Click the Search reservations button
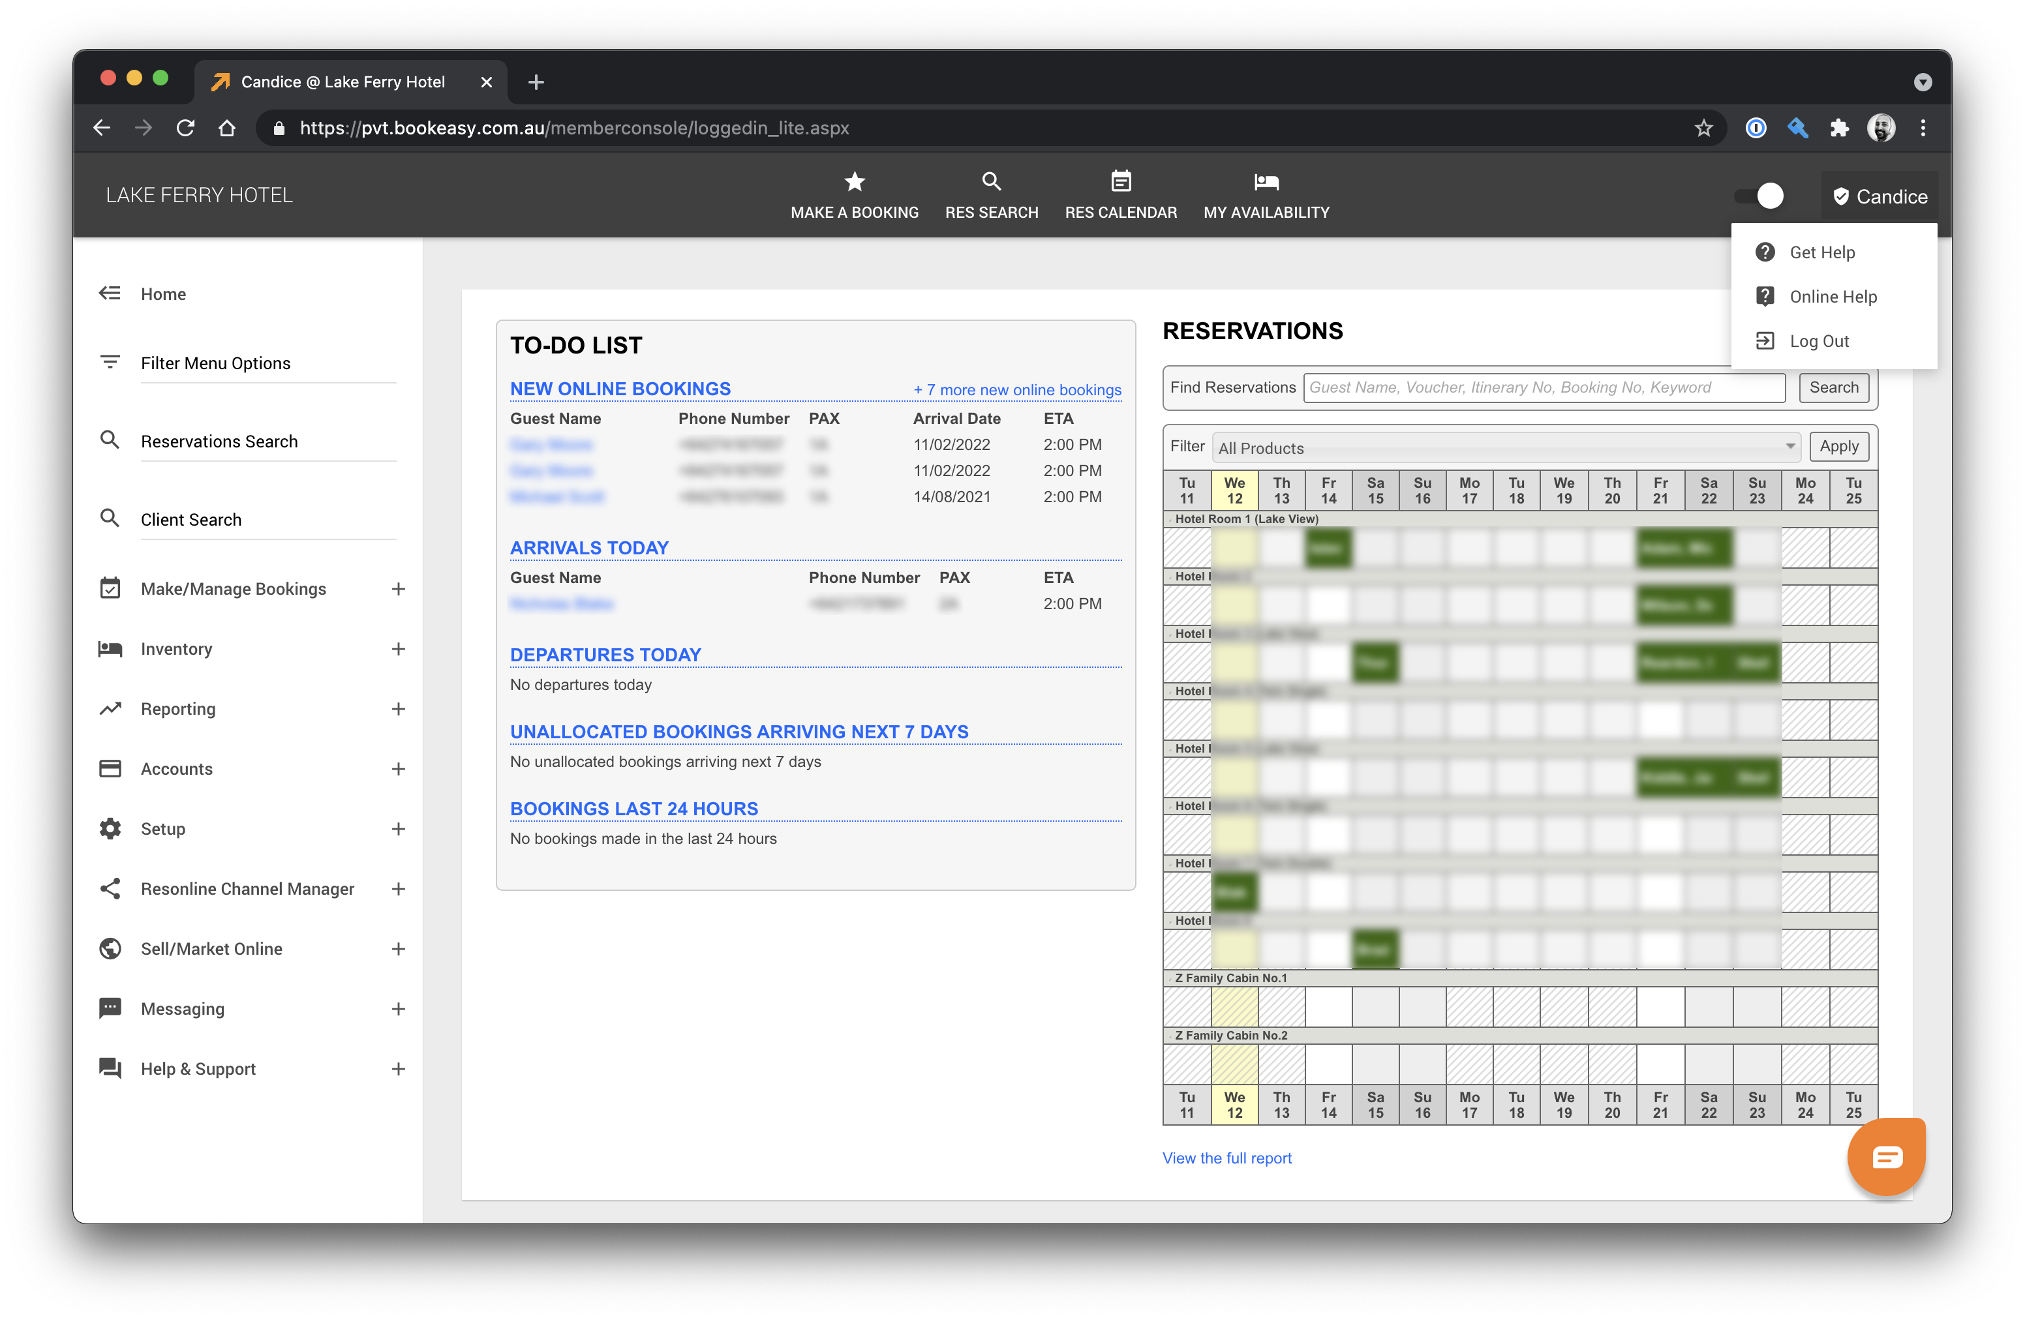This screenshot has height=1320, width=2025. [1835, 388]
